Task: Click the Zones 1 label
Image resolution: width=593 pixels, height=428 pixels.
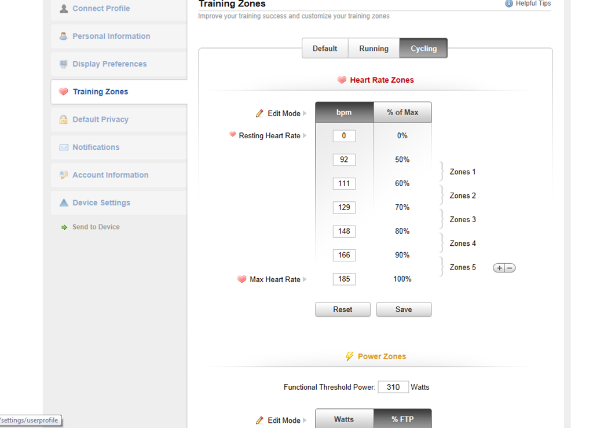Action: (463, 172)
